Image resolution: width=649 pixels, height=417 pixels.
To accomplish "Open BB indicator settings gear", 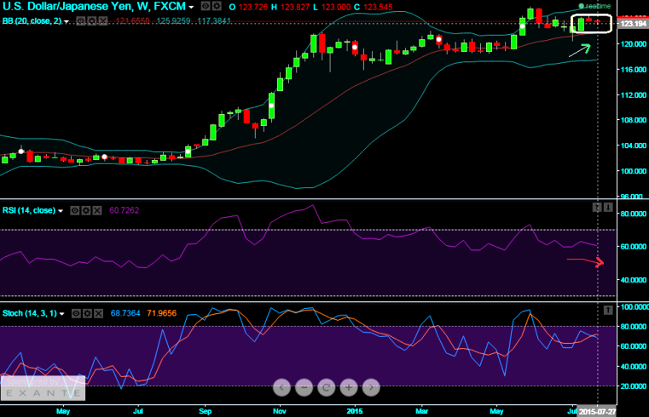I will pos(92,20).
